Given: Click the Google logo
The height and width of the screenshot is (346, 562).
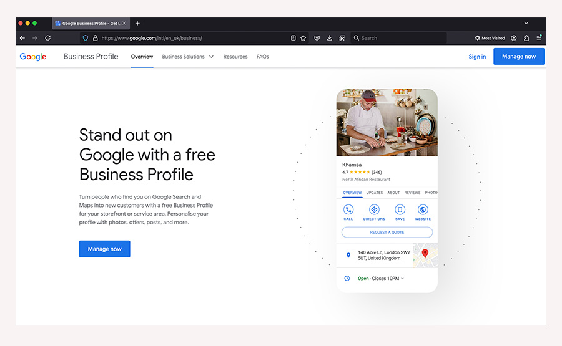Looking at the screenshot, I should pos(33,57).
